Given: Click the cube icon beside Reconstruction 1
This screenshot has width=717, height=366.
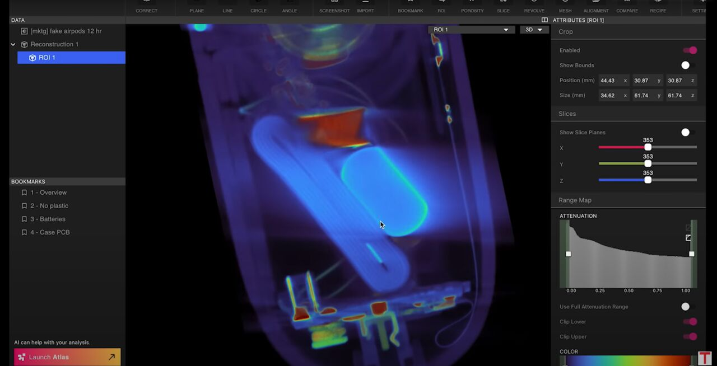Looking at the screenshot, I should pos(24,44).
